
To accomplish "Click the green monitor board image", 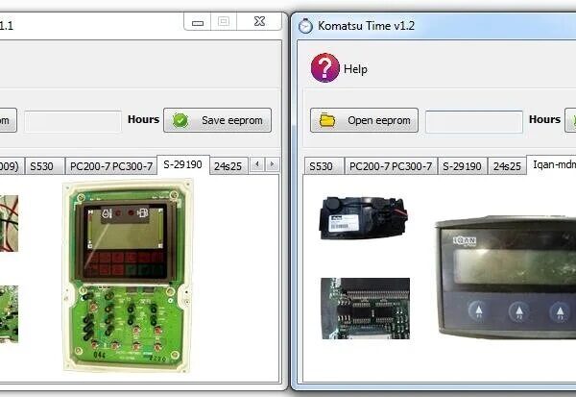I will tap(128, 275).
